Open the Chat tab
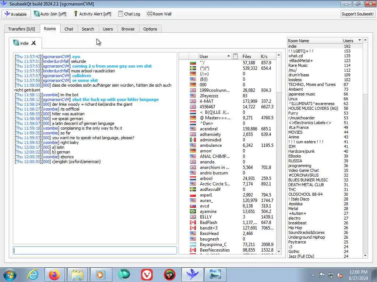Screen dimensions: 377x282 pyautogui.click(x=69, y=29)
